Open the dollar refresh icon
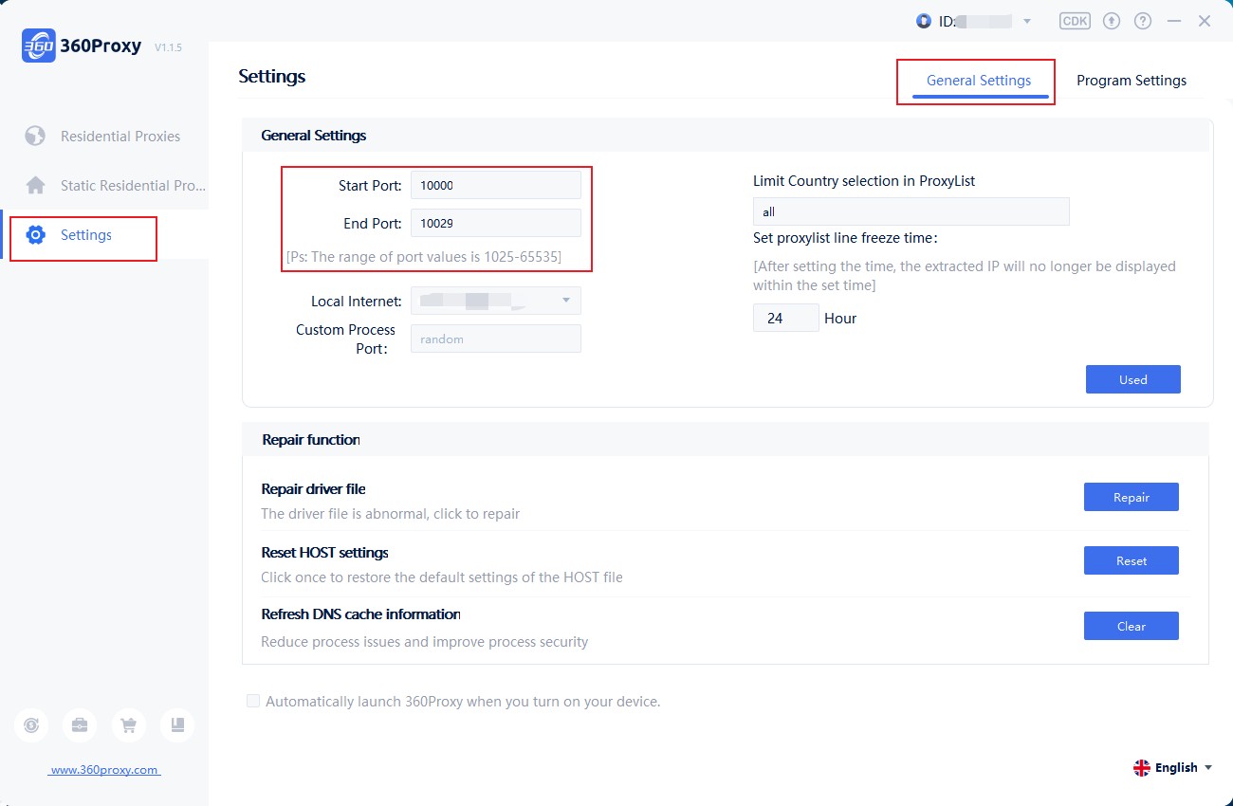This screenshot has height=806, width=1233. point(31,725)
